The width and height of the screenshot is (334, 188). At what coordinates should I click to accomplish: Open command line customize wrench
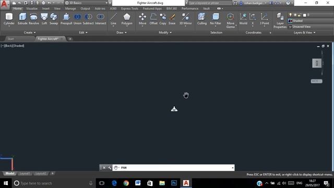(x=110, y=168)
